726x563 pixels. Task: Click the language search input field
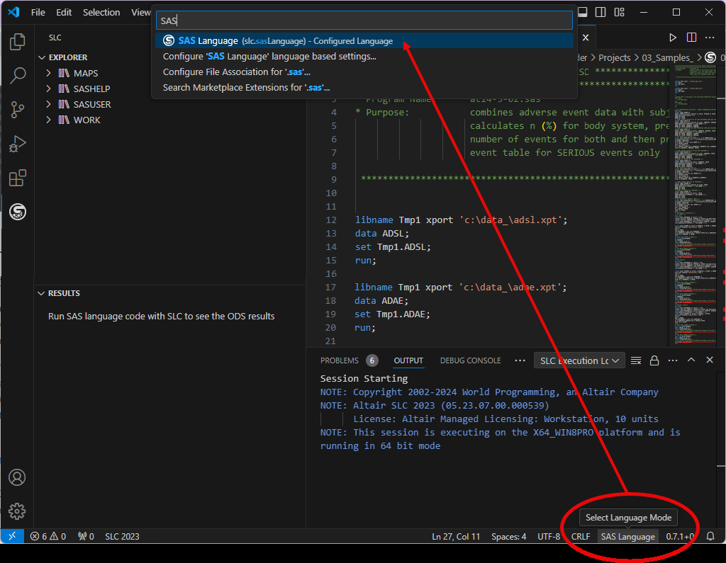[363, 21]
